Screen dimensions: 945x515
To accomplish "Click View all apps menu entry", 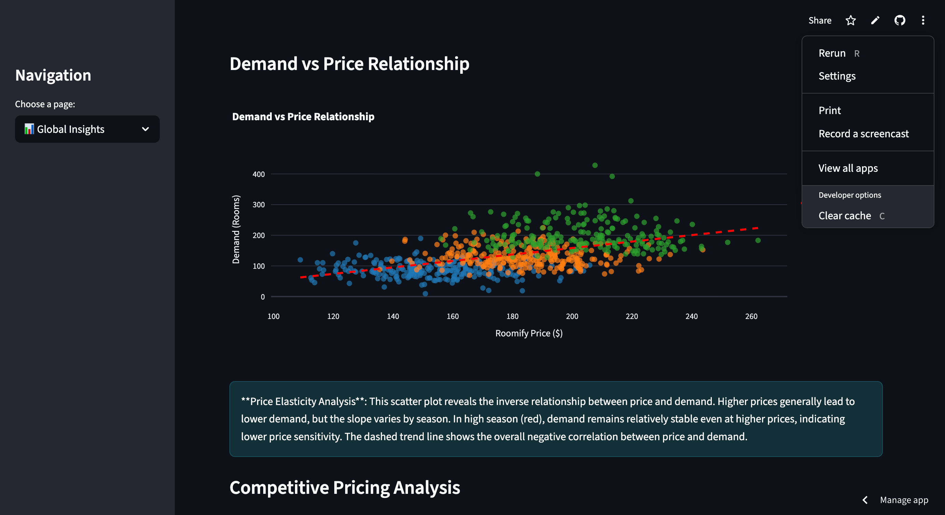I will pyautogui.click(x=848, y=168).
